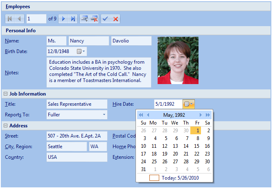Go to the first employee record
Viewport: 273px width, 189px height.
[10, 19]
